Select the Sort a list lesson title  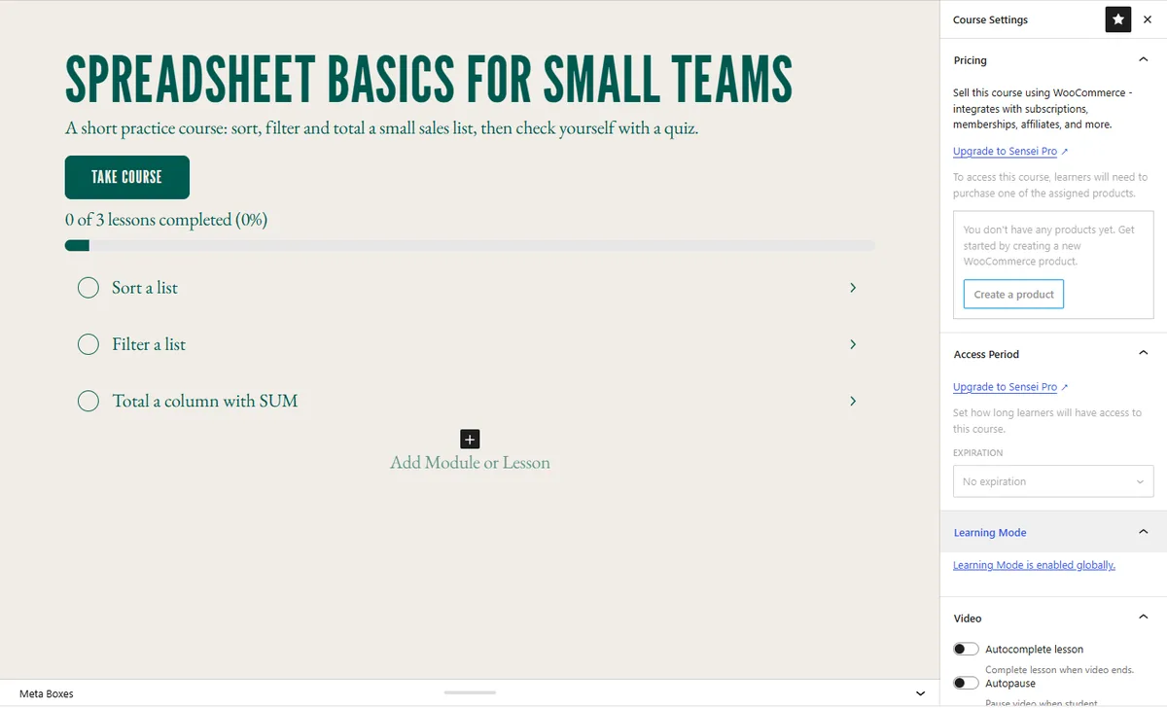coord(145,288)
